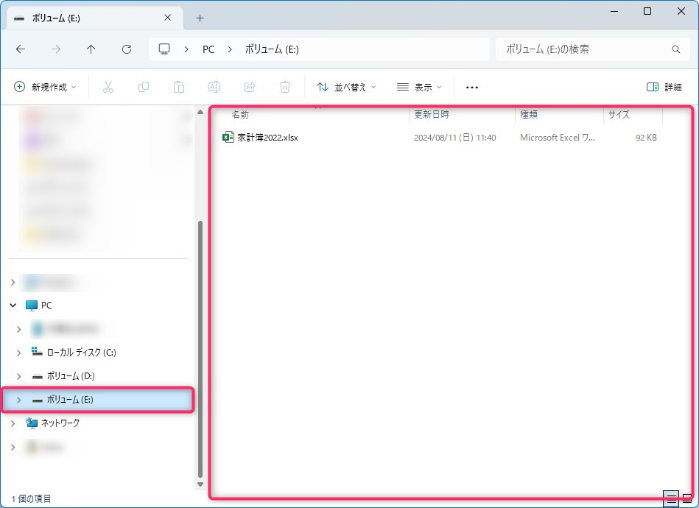Image resolution: width=699 pixels, height=508 pixels.
Task: Click the Delete trash can icon
Action: pyautogui.click(x=285, y=87)
